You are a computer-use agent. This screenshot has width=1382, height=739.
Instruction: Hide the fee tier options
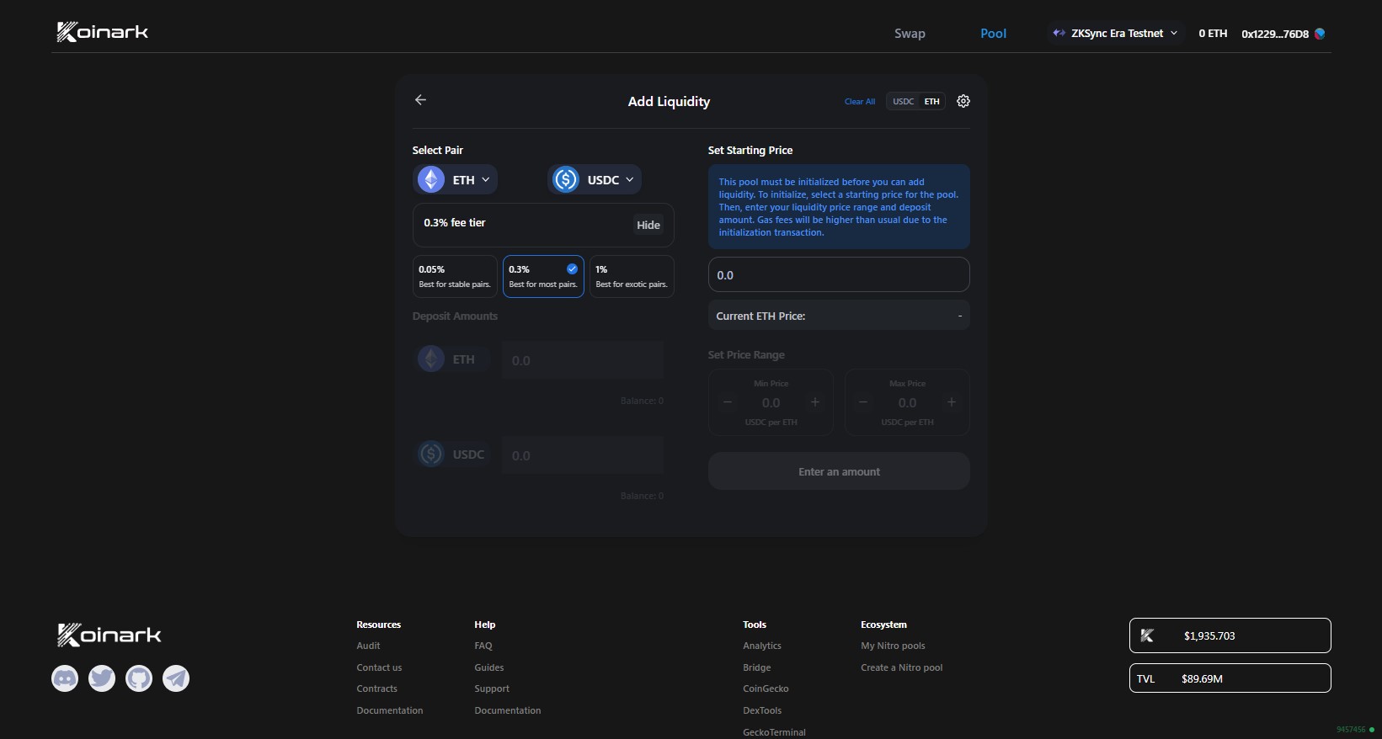click(x=648, y=225)
